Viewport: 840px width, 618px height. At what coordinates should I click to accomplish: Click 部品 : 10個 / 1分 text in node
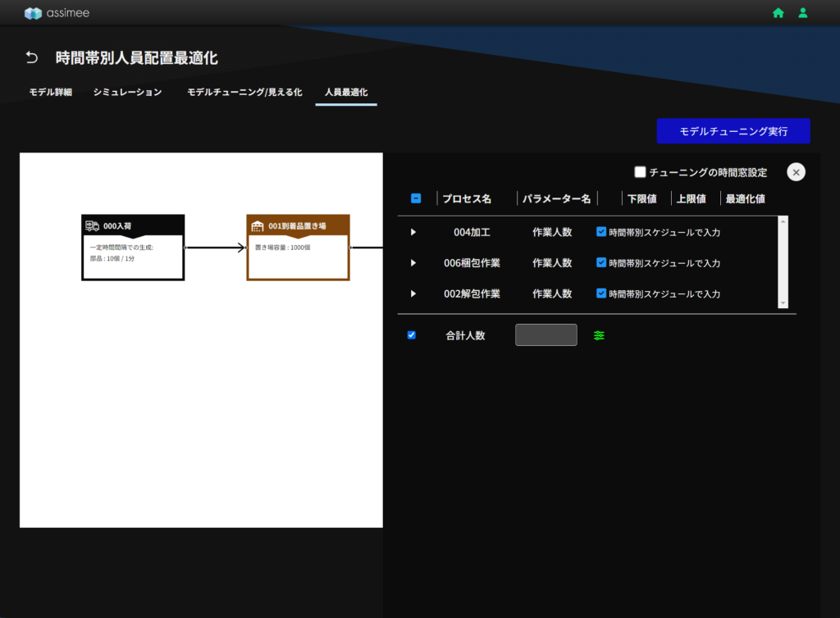click(112, 258)
